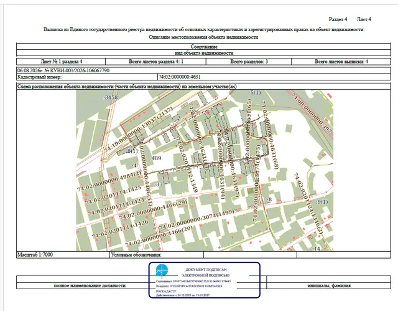Image resolution: width=398 pixels, height=311 pixels.
Task: Click the 'Сертификат' number line in the stamp
Action: point(193,281)
